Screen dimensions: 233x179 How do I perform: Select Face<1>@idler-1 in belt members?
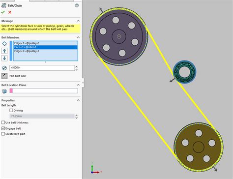46,47
